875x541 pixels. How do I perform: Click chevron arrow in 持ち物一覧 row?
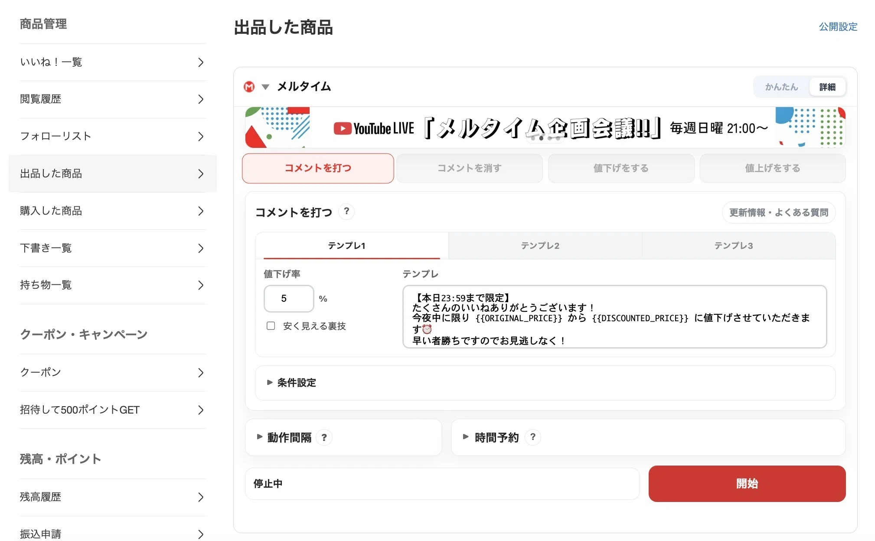200,285
